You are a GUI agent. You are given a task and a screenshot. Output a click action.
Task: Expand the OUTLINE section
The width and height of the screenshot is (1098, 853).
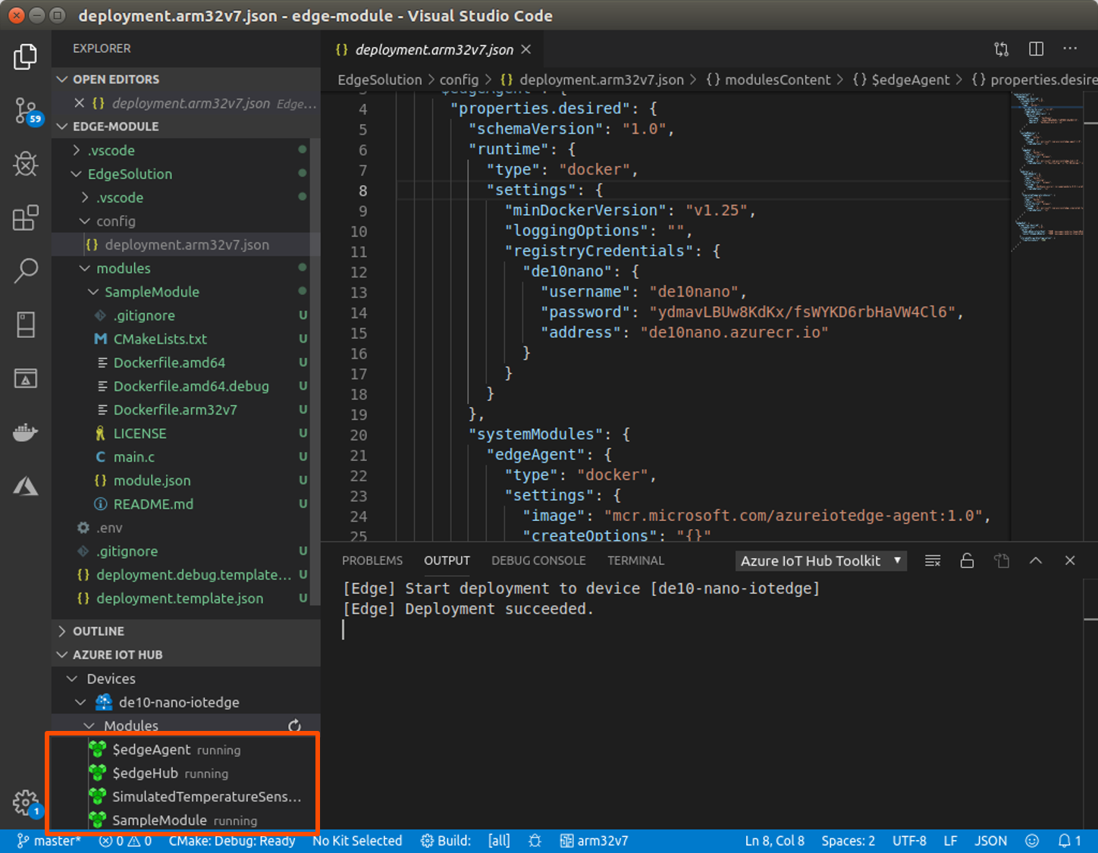pos(99,631)
